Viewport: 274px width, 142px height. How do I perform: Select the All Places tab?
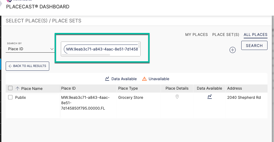[256, 35]
